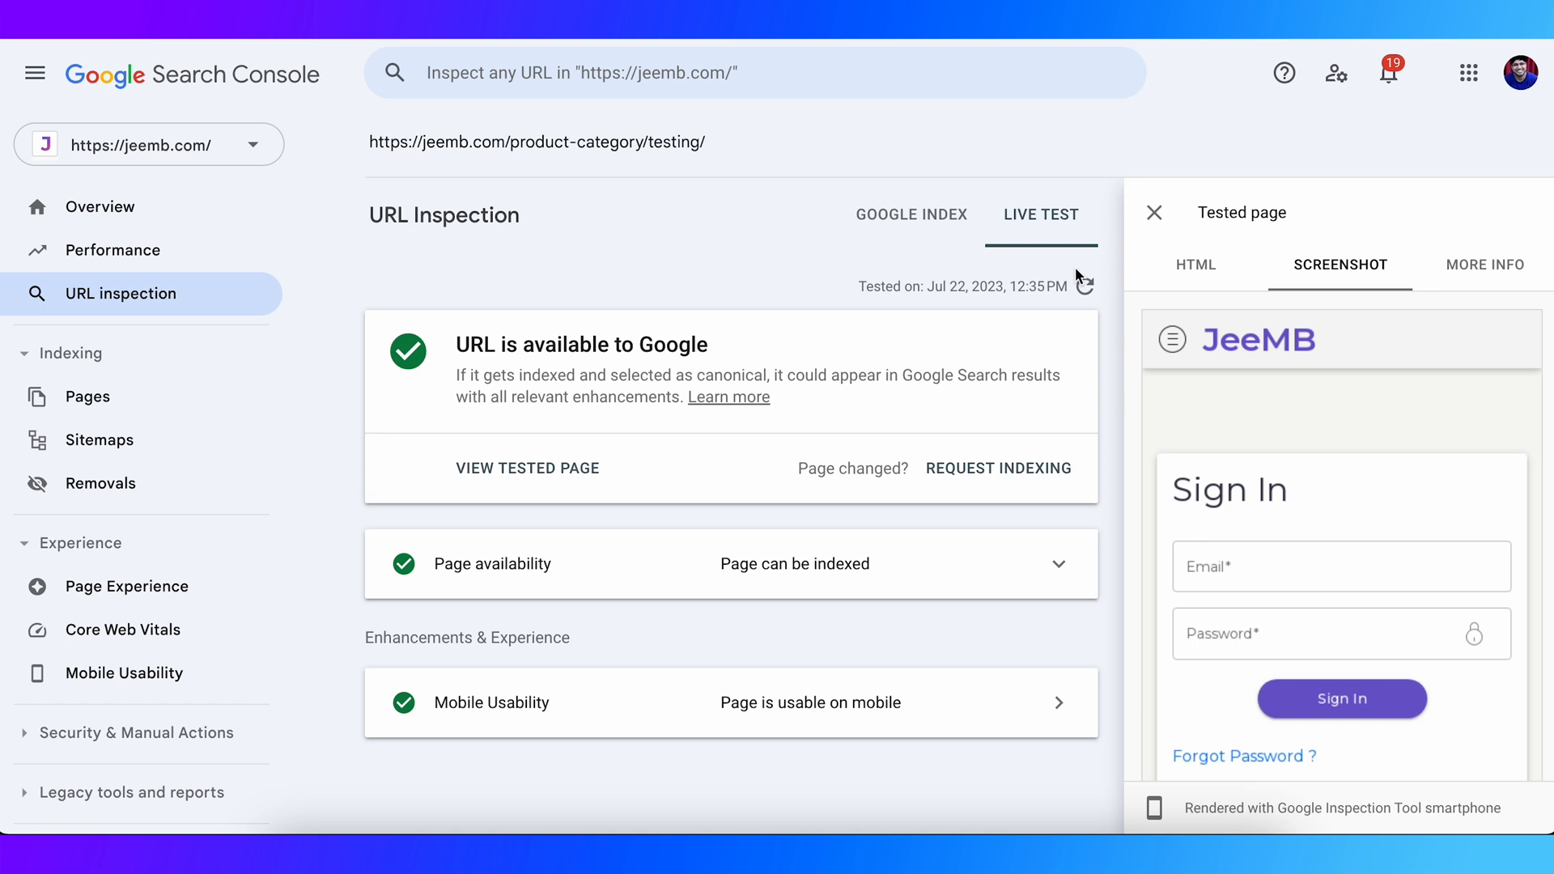Click View Tested Page

tap(528, 469)
